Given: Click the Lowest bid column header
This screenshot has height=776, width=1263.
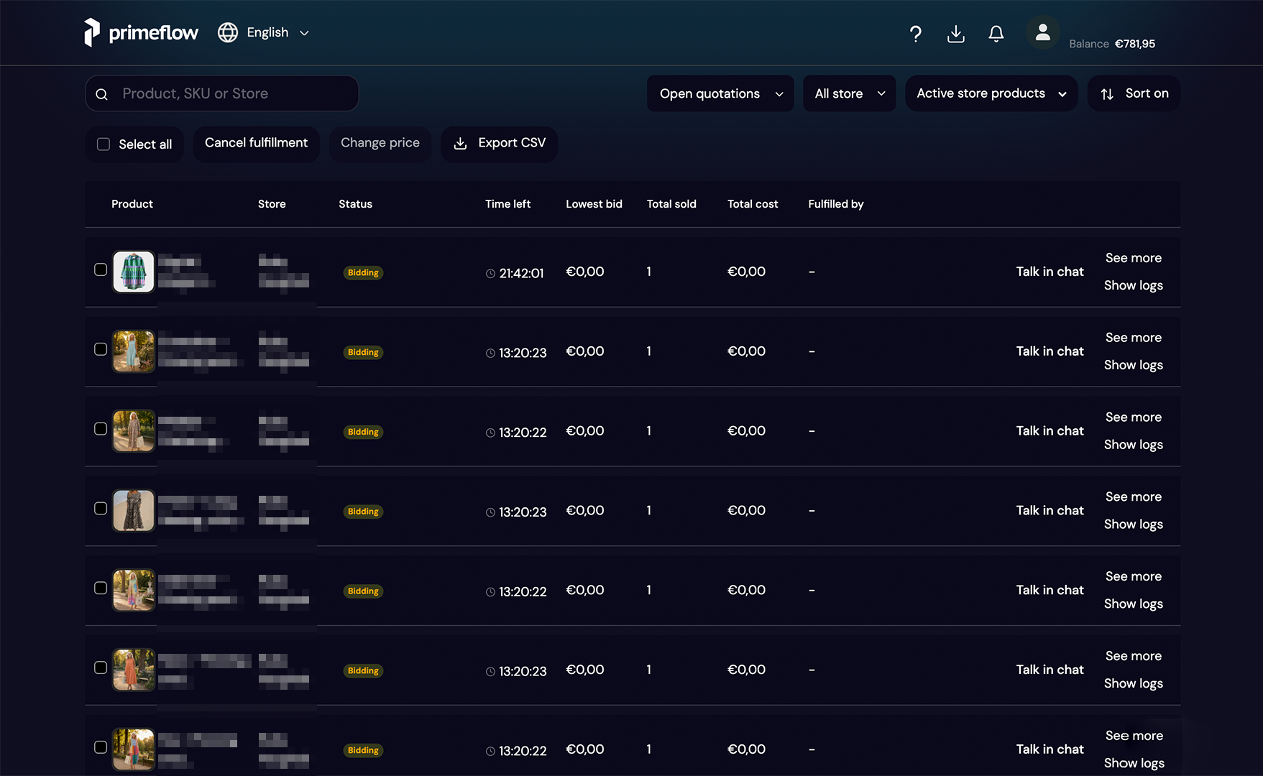Looking at the screenshot, I should (594, 204).
